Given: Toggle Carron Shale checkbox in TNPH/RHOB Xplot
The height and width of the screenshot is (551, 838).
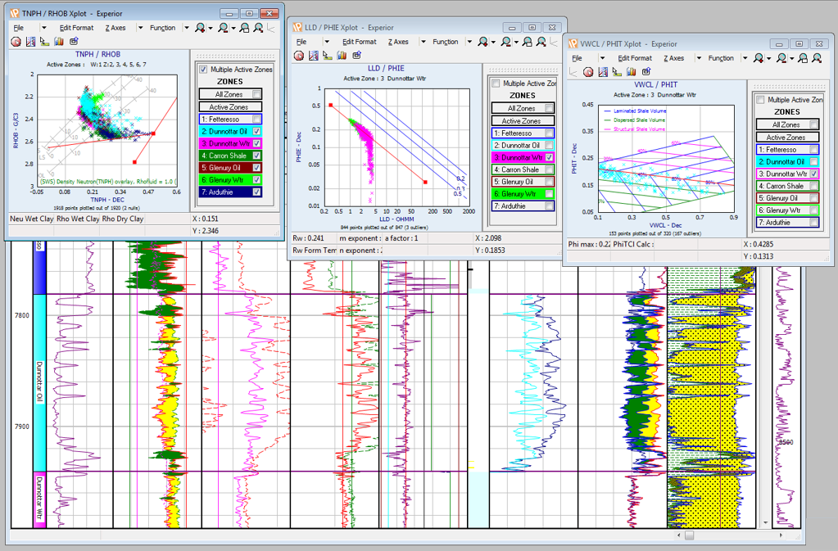Looking at the screenshot, I should (256, 156).
